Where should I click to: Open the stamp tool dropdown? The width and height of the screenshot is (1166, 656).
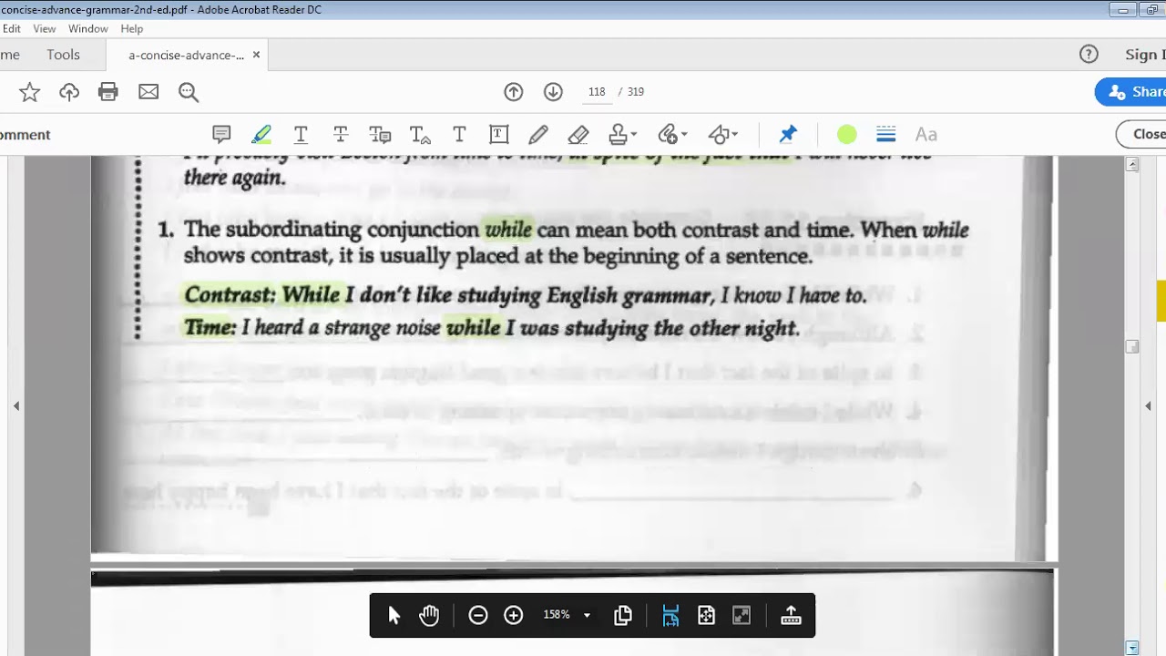click(x=623, y=135)
